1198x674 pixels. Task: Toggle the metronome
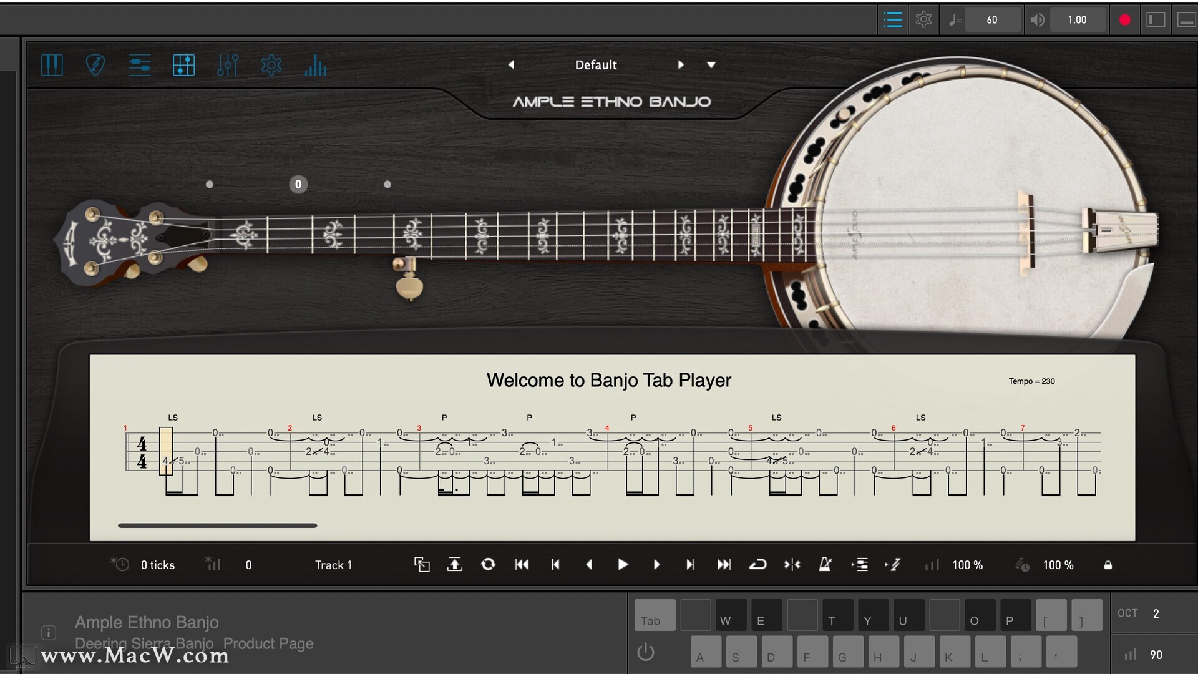[x=825, y=564]
